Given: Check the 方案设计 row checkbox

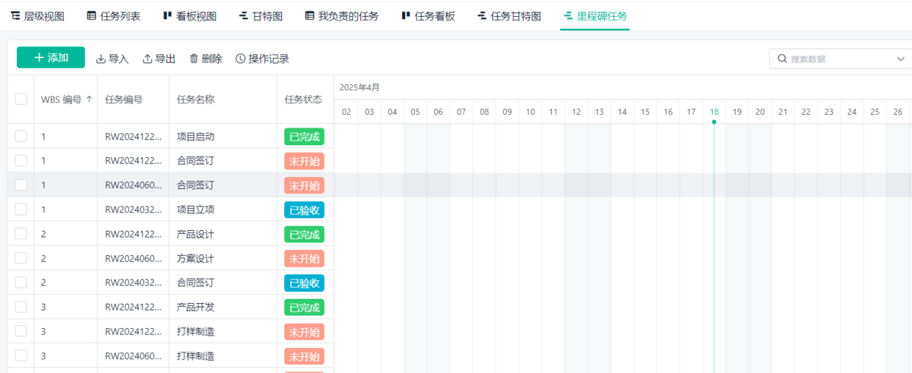Looking at the screenshot, I should (21, 258).
